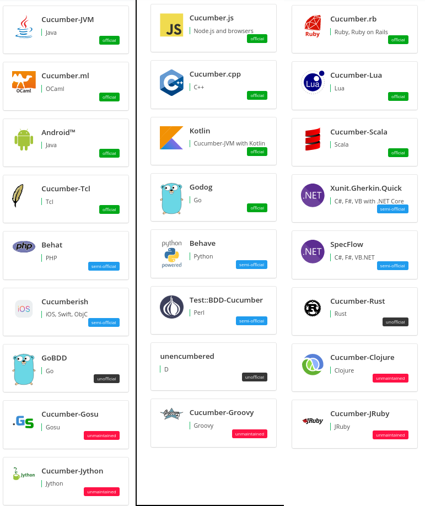Click 'Ruby, Ruby on Rails' text
This screenshot has width=425, height=506.
pyautogui.click(x=361, y=32)
